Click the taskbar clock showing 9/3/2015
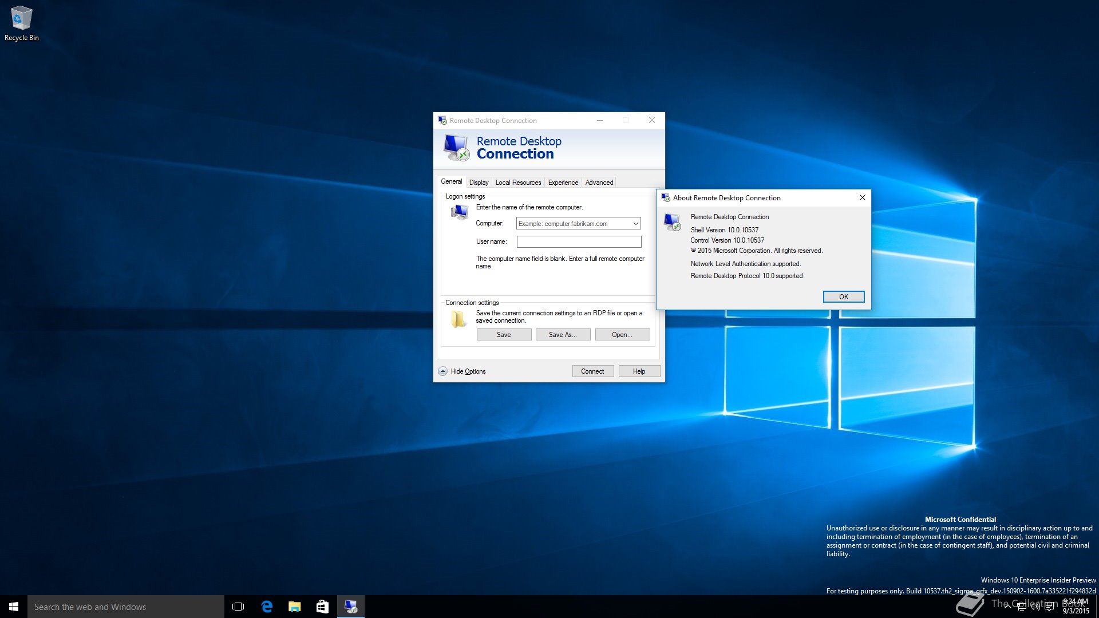The width and height of the screenshot is (1099, 618). tap(1076, 607)
